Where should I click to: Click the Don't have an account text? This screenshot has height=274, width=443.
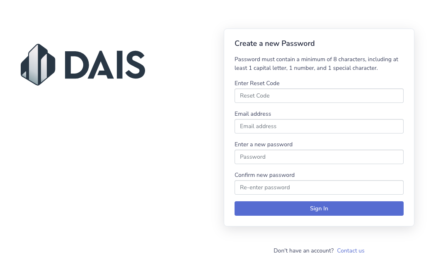tap(303, 250)
